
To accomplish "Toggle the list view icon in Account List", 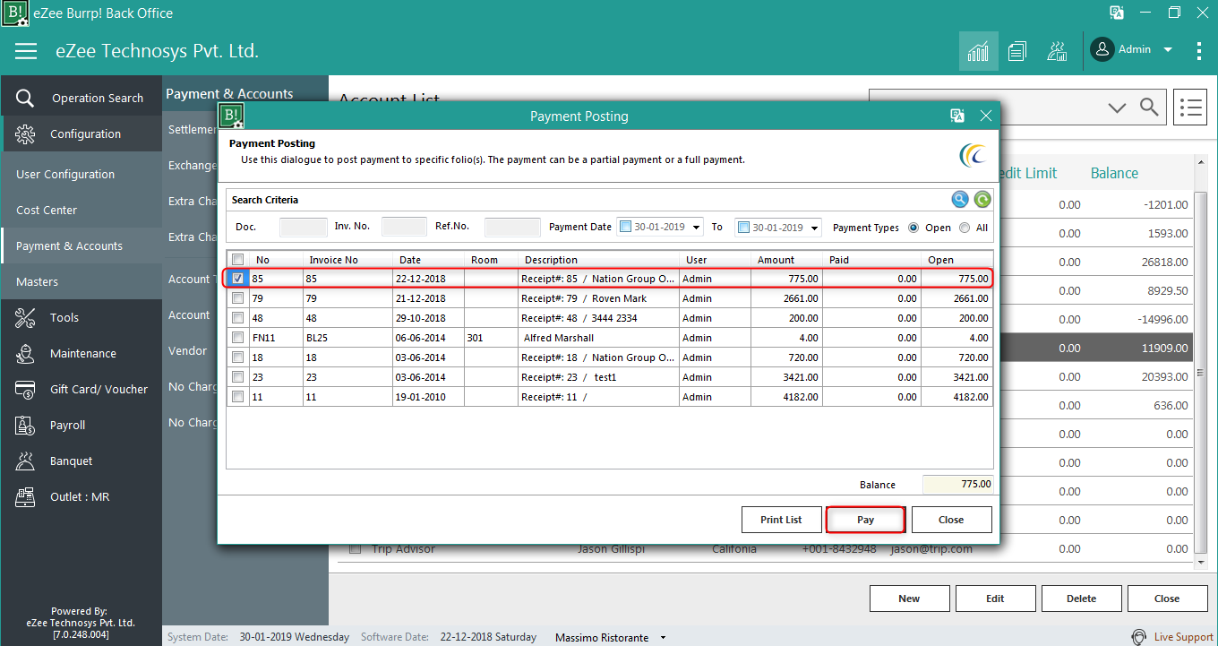I will coord(1191,108).
